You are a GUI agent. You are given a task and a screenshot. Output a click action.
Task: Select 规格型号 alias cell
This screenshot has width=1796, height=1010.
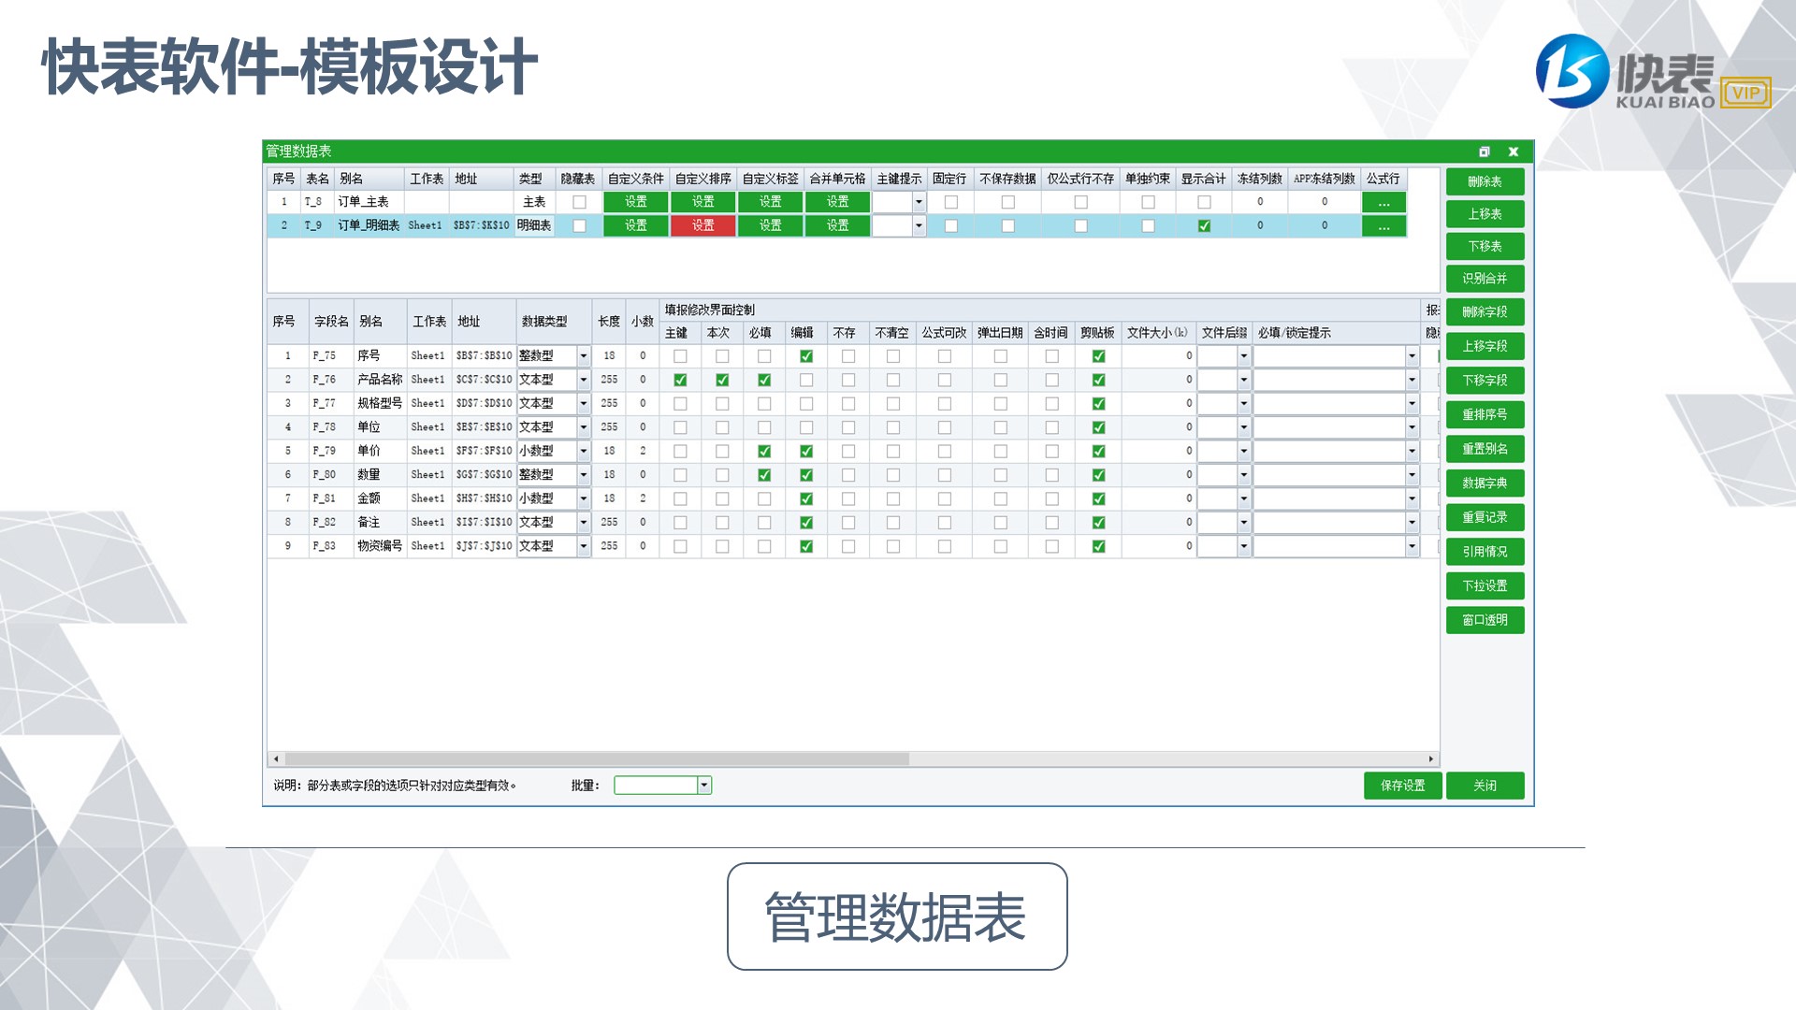(x=380, y=403)
